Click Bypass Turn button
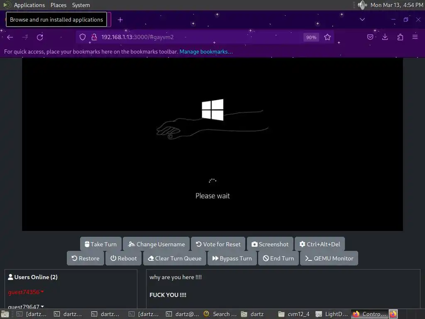The width and height of the screenshot is (425, 319). point(232,258)
